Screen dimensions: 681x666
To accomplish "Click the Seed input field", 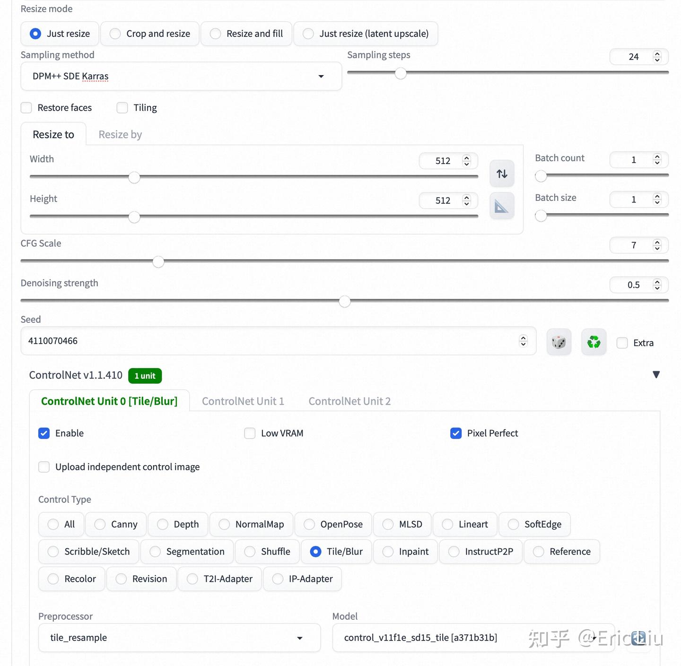I will click(270, 341).
